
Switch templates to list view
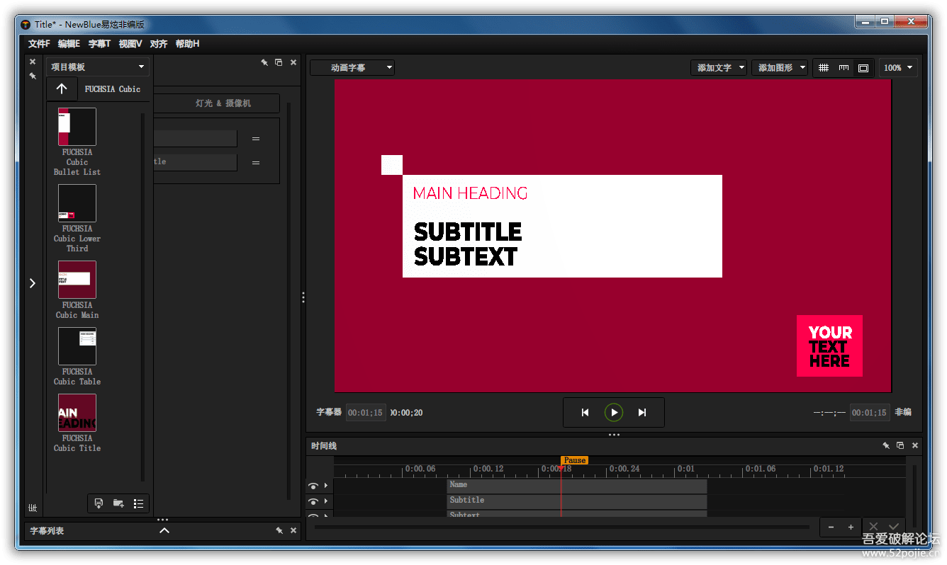tap(138, 503)
